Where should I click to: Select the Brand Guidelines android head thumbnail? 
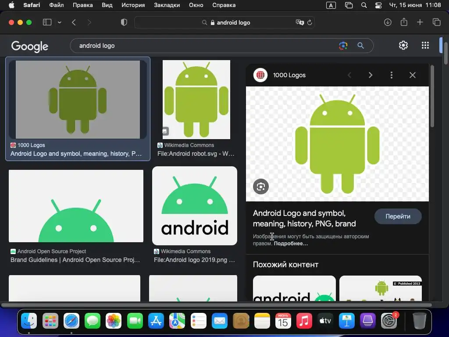pyautogui.click(x=76, y=206)
